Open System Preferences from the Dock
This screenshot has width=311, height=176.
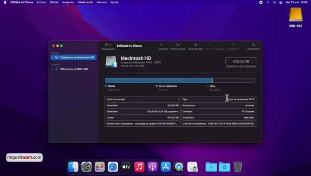[87, 167]
